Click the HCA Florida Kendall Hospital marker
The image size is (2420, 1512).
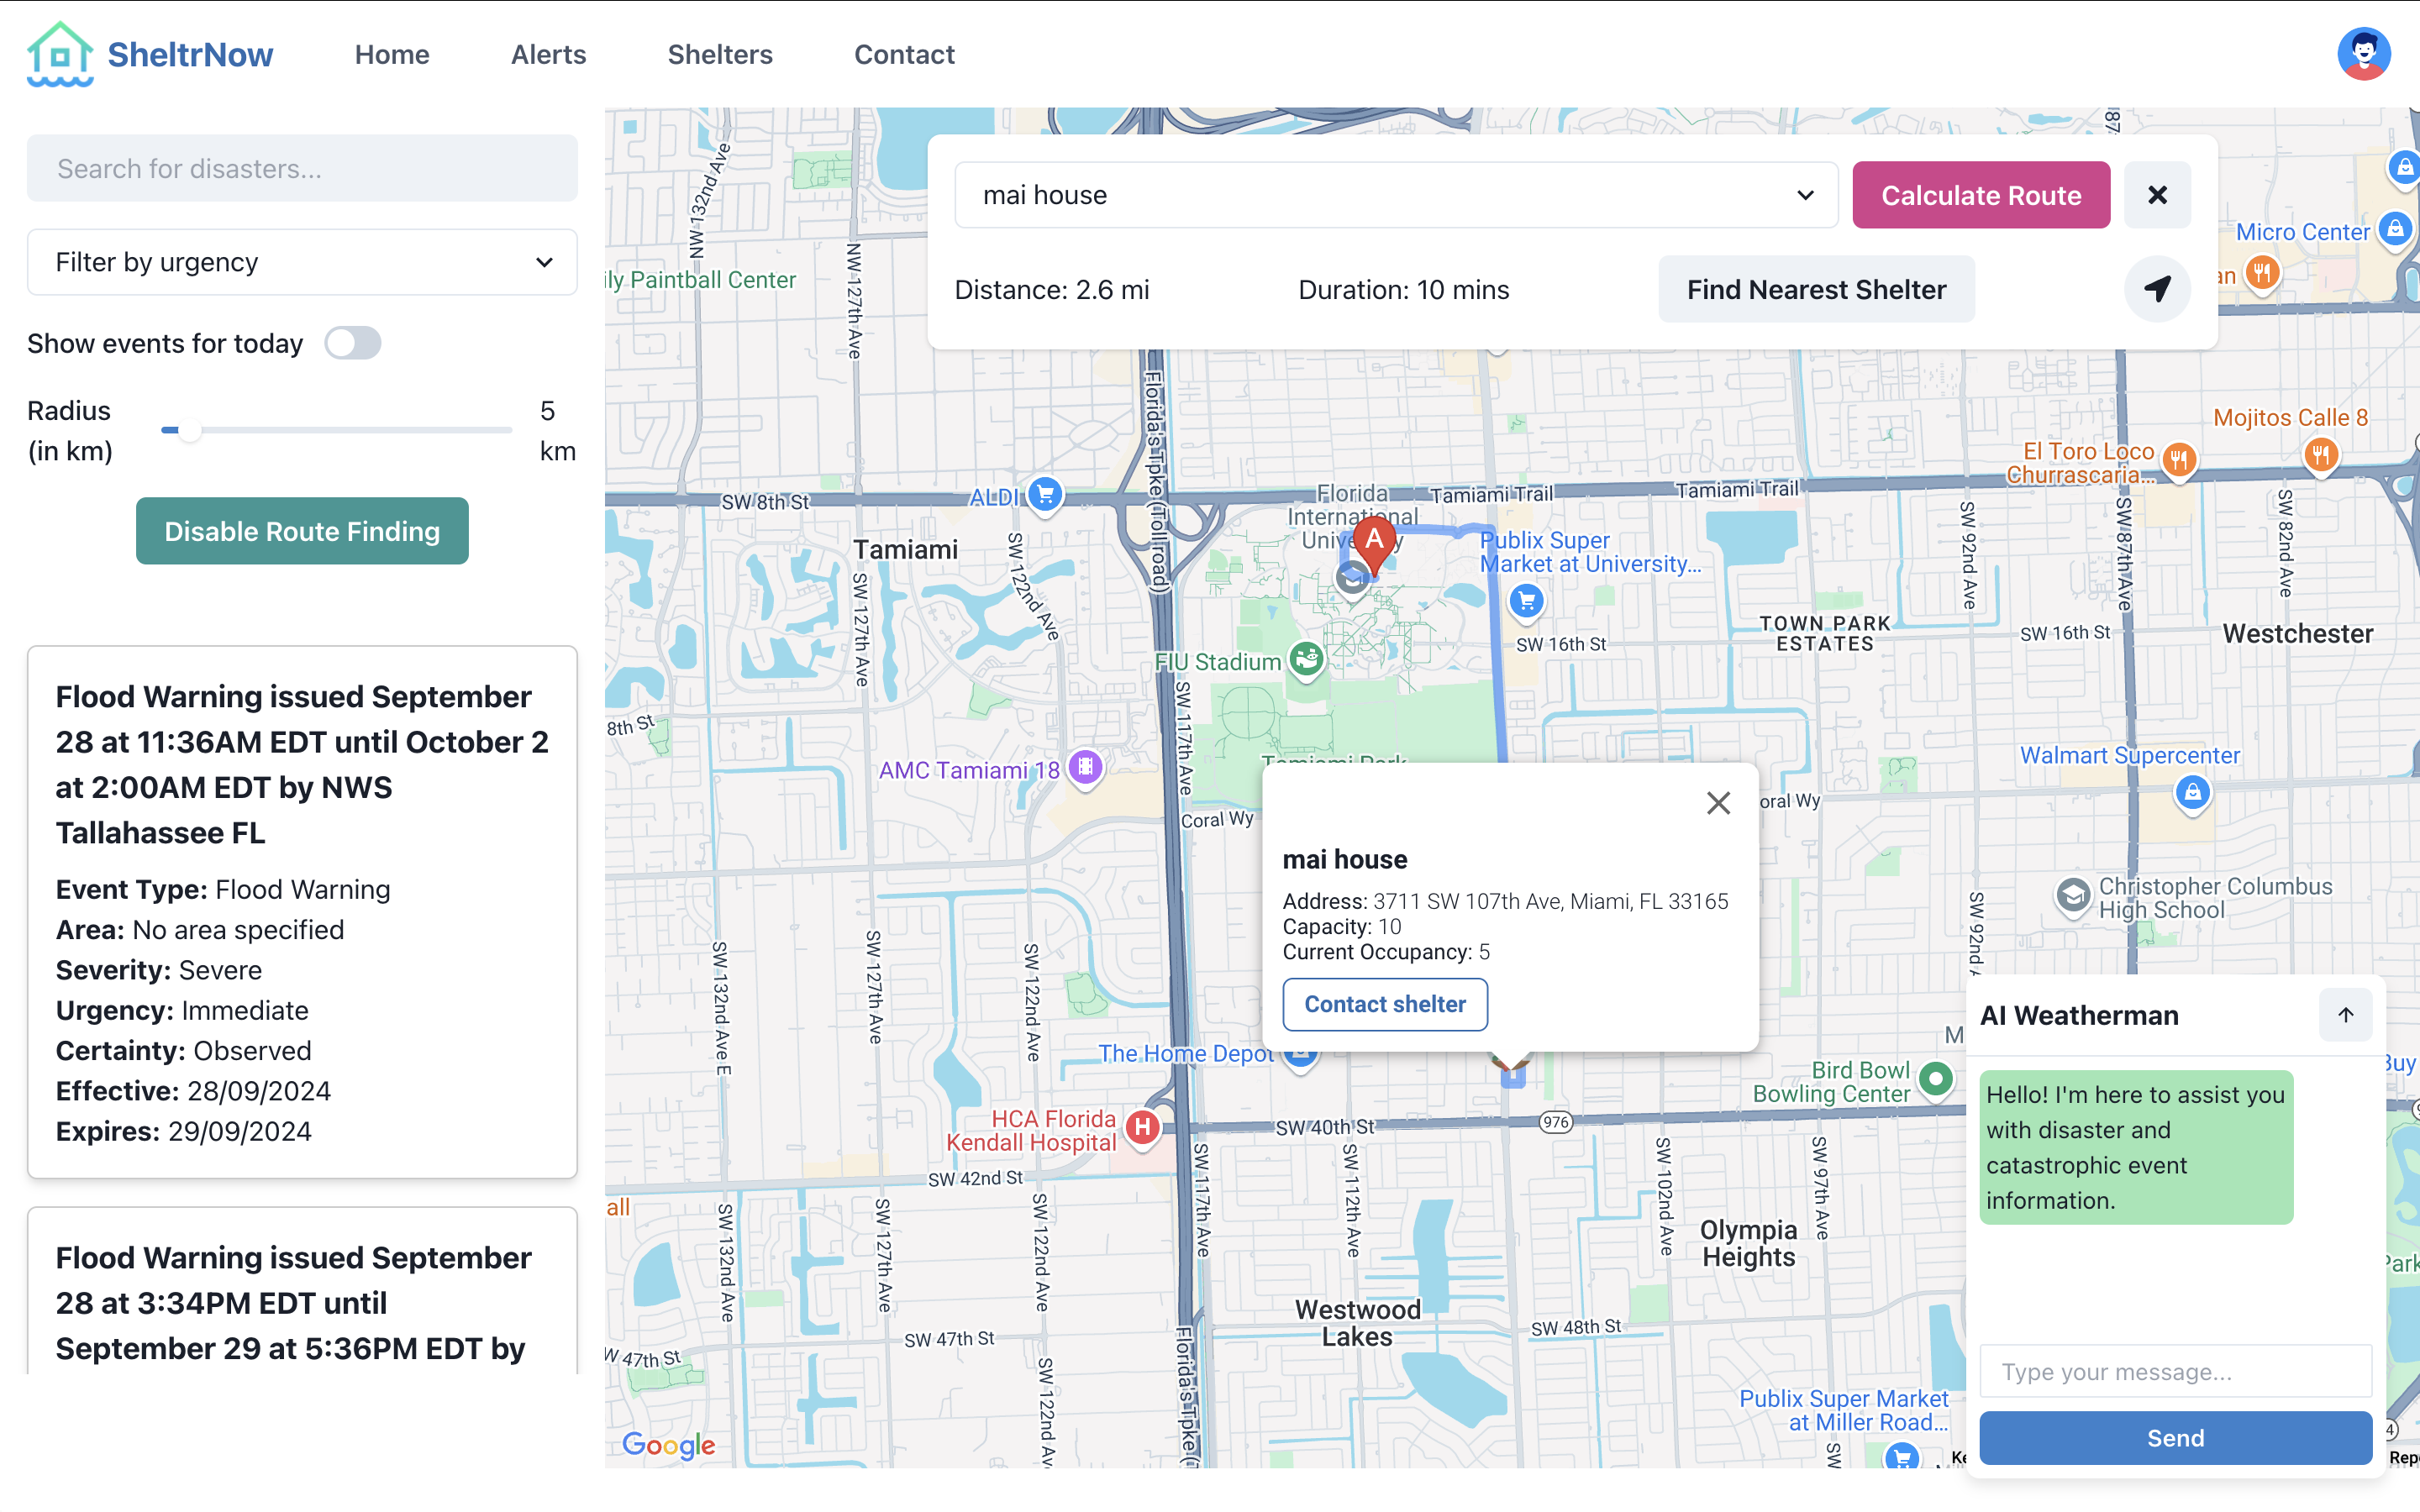[1142, 1128]
